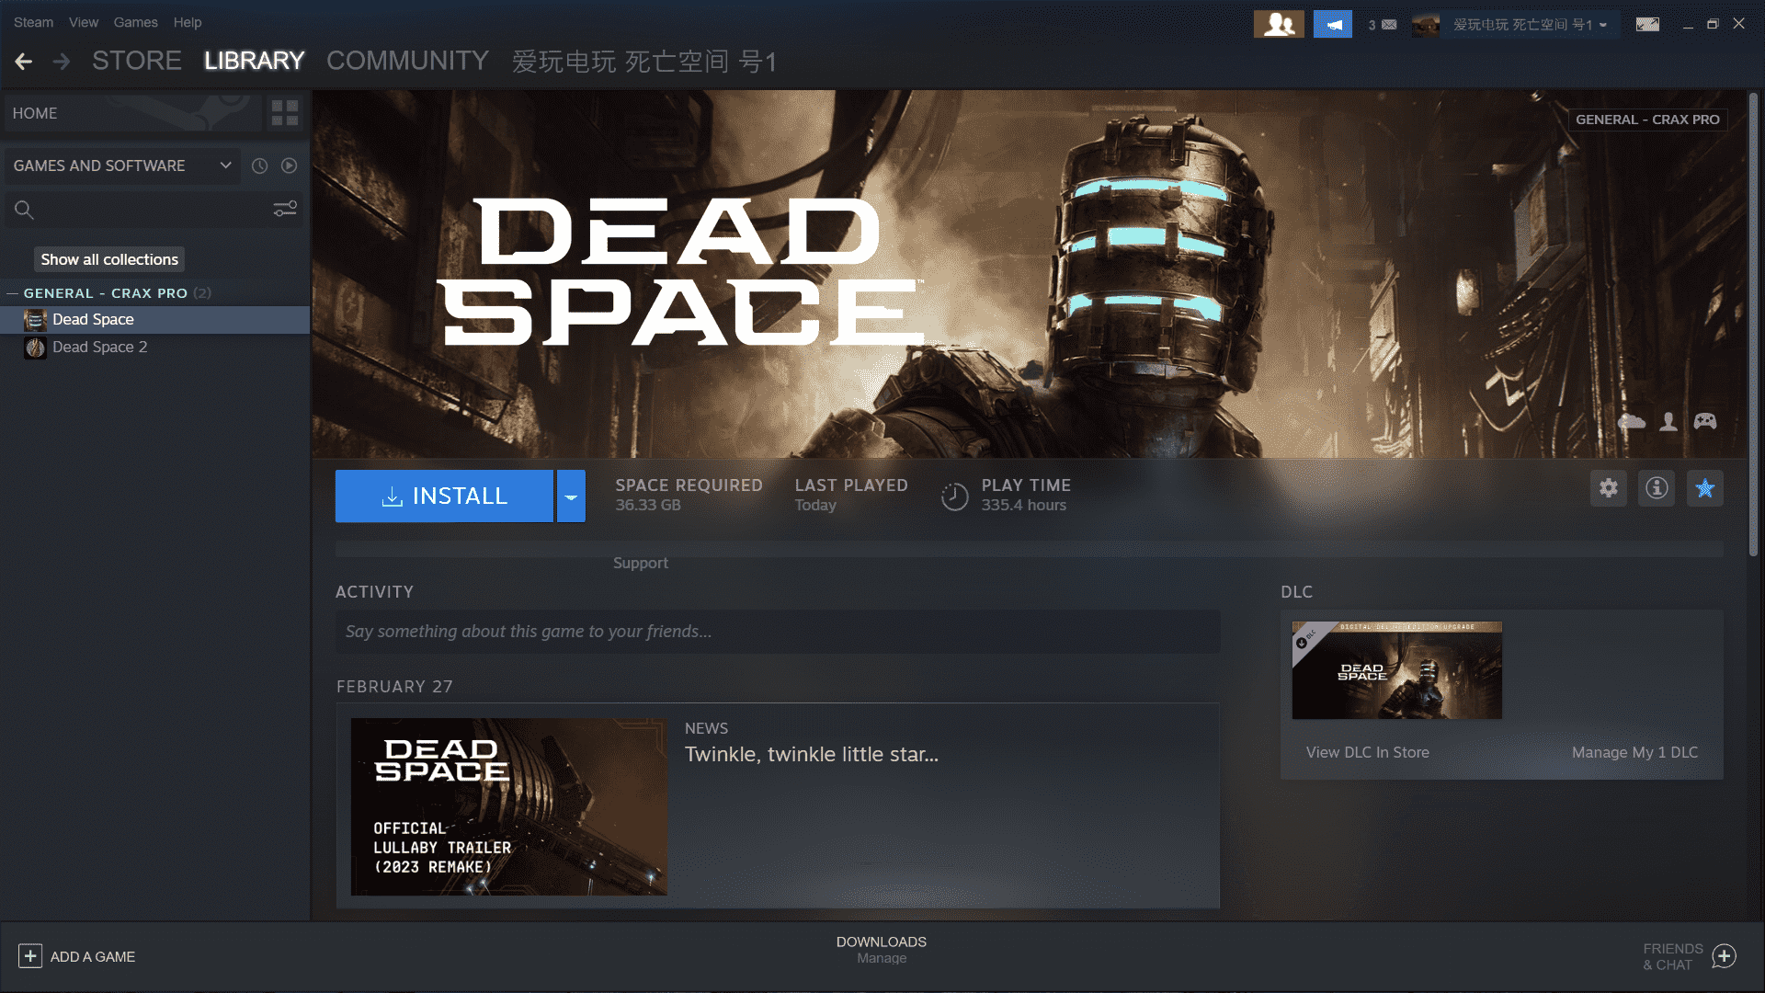
Task: Switch to the Community tab
Action: click(407, 61)
